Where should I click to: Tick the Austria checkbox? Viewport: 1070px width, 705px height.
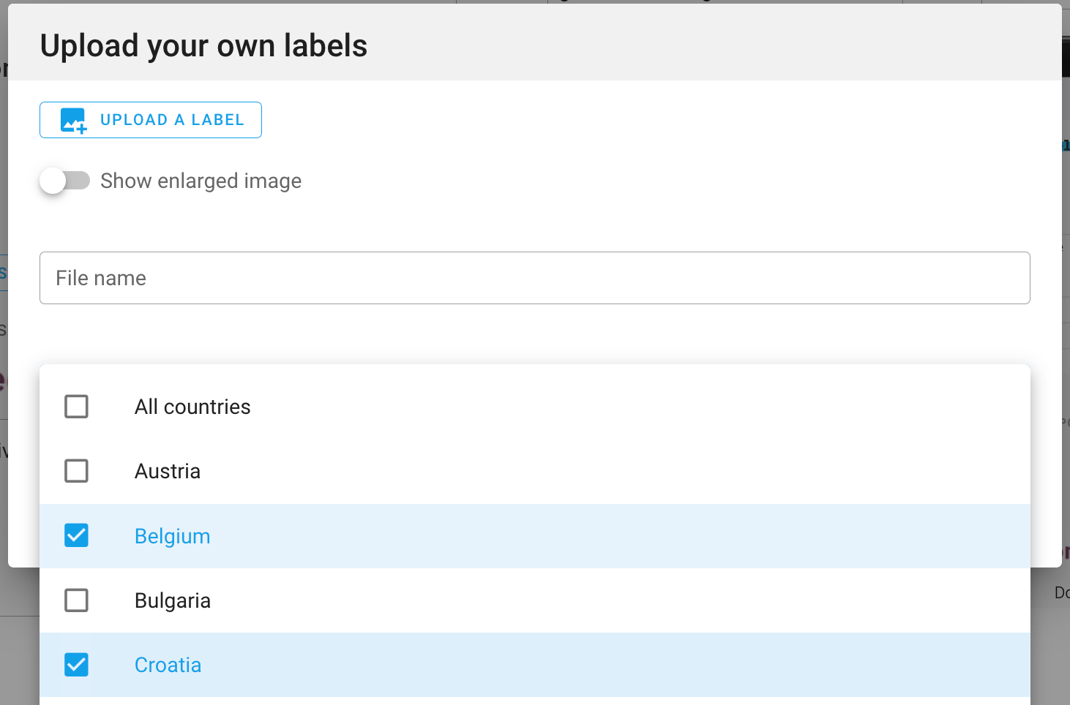tap(77, 471)
